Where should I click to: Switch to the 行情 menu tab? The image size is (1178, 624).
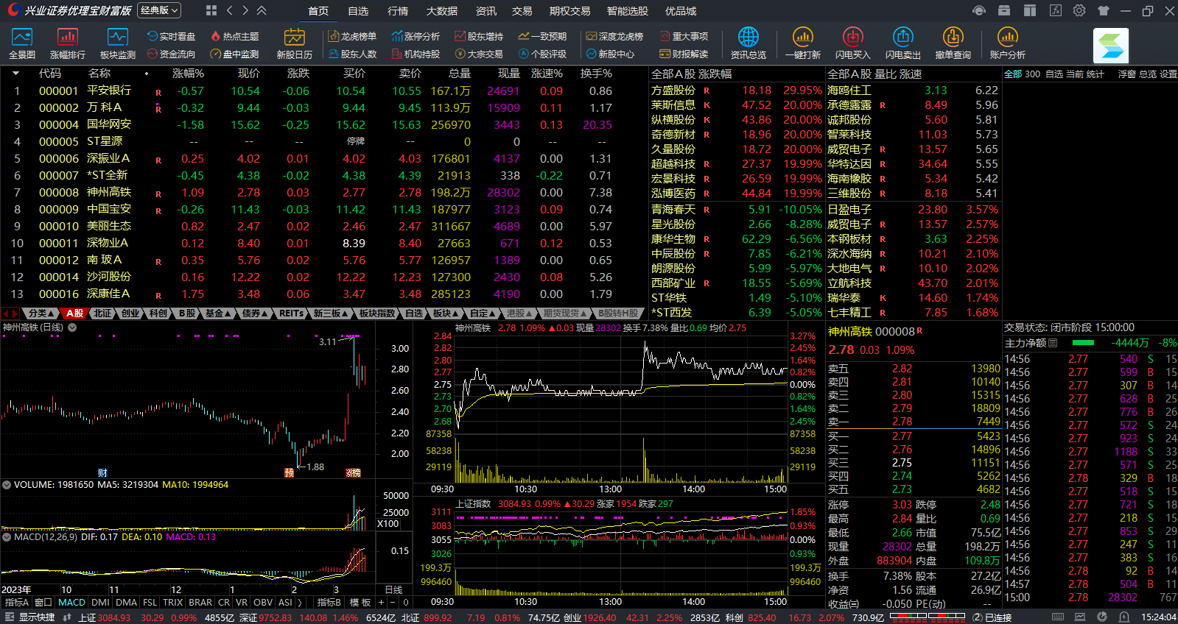pos(398,11)
